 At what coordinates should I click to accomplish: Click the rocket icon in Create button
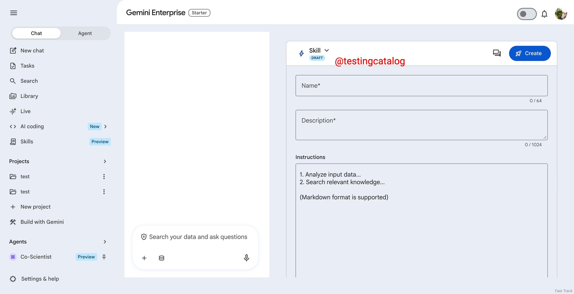click(x=518, y=53)
